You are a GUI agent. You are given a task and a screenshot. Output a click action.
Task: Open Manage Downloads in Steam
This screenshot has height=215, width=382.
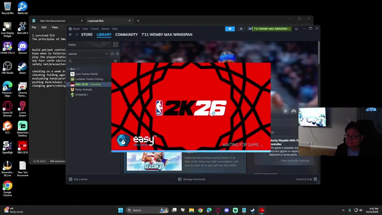coord(192,179)
